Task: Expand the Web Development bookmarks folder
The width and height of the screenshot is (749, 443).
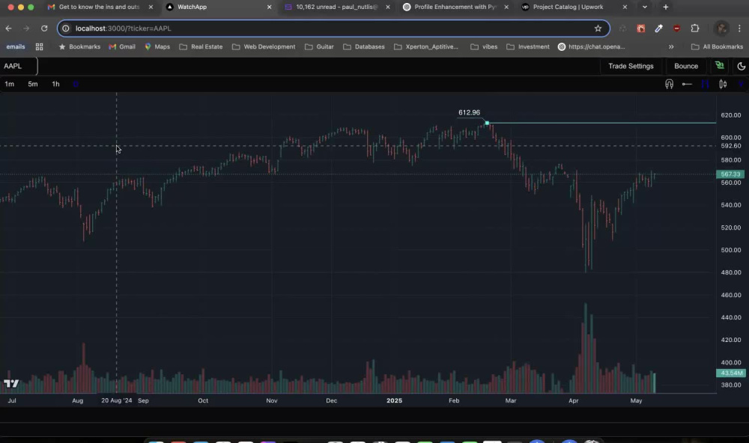Action: (x=264, y=47)
